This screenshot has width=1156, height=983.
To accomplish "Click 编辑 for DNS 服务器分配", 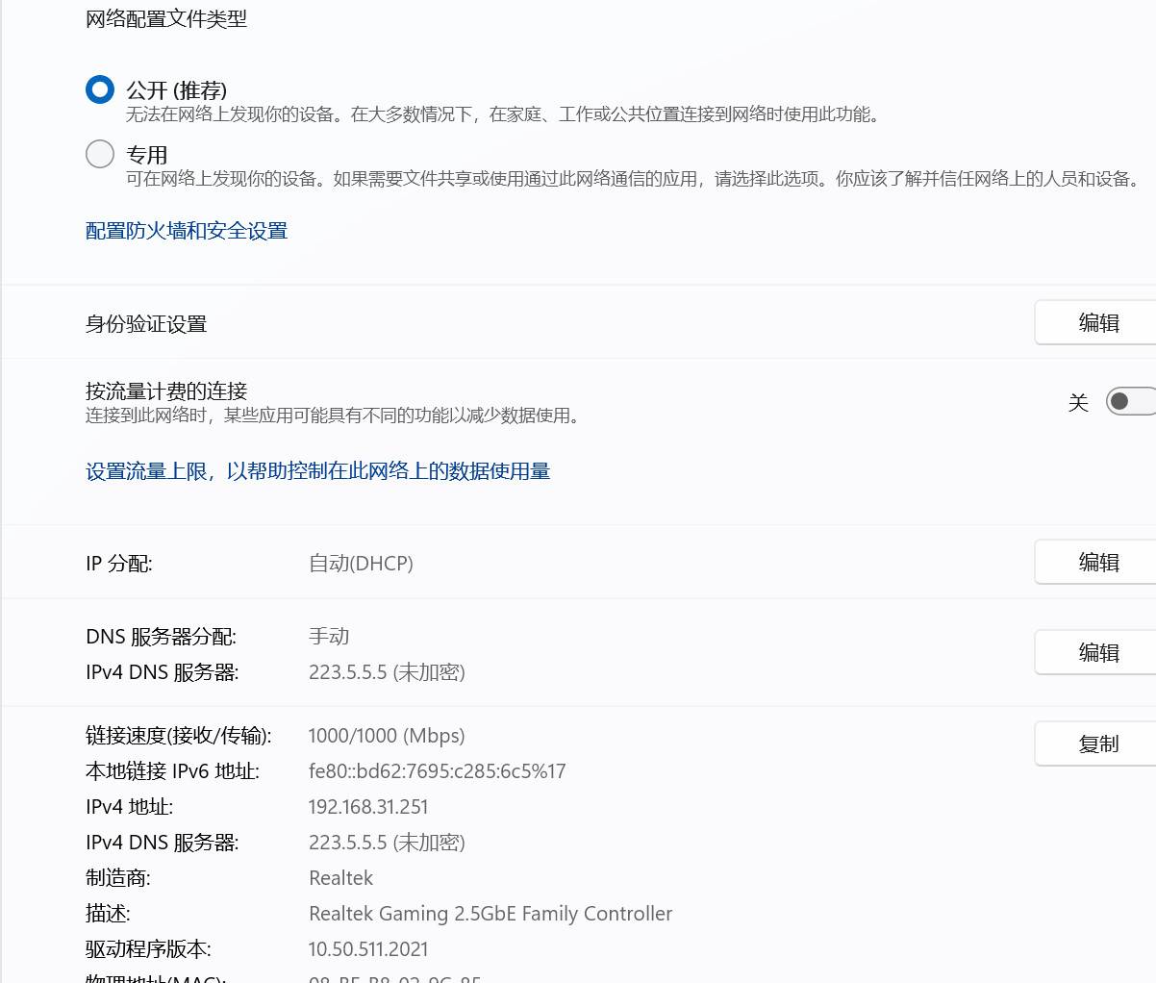I will pyautogui.click(x=1096, y=653).
